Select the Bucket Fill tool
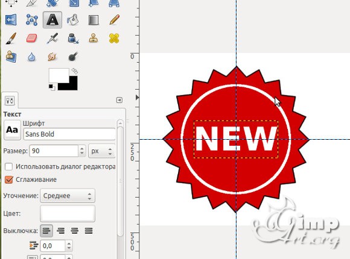 pos(73,20)
